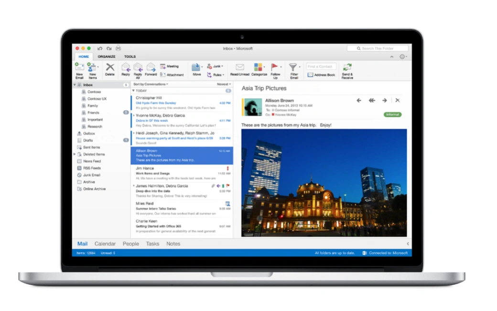Toggle the flag on Jim Hance's message
Viewport: 497px width, 311px height.
[x=228, y=168]
